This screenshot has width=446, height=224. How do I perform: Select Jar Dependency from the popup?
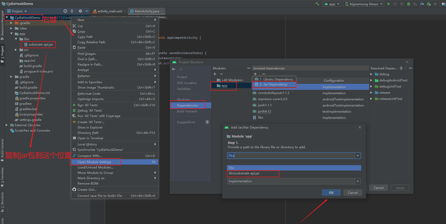click(274, 84)
